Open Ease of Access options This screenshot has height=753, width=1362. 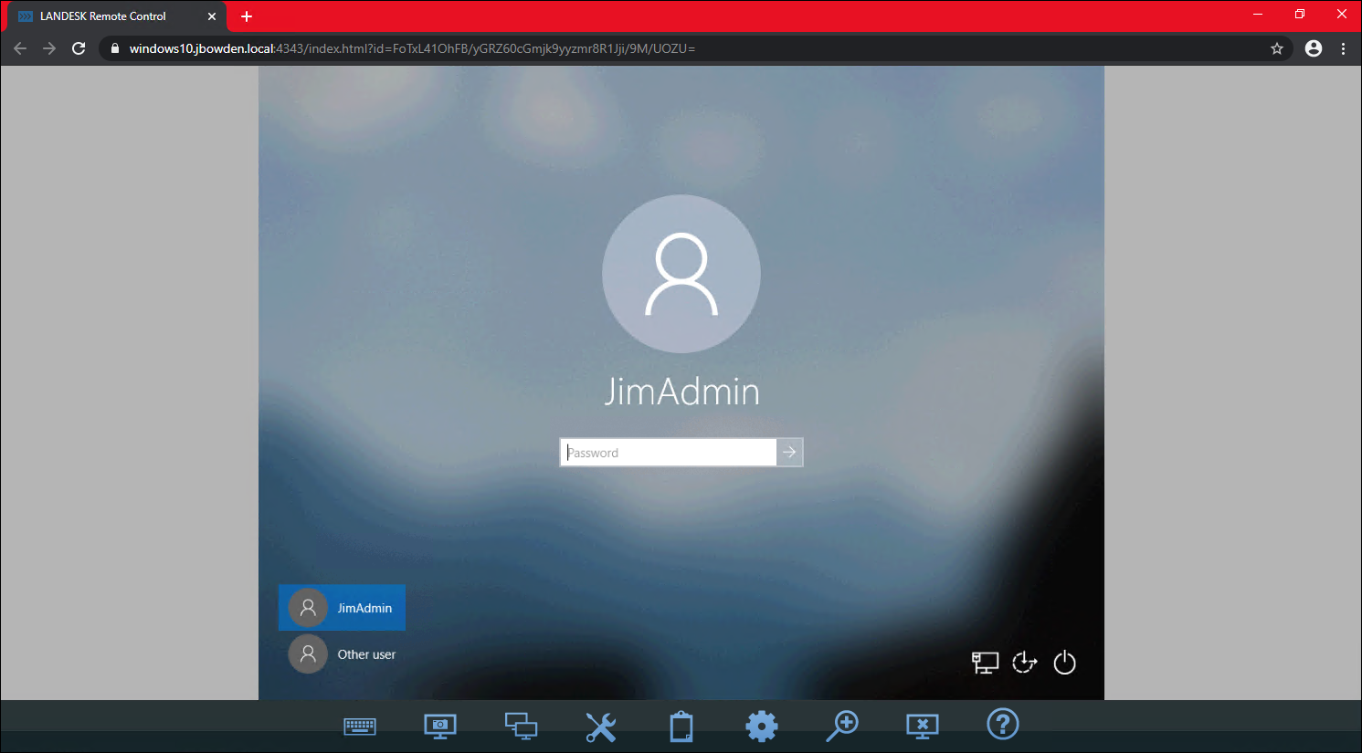[x=1024, y=663]
